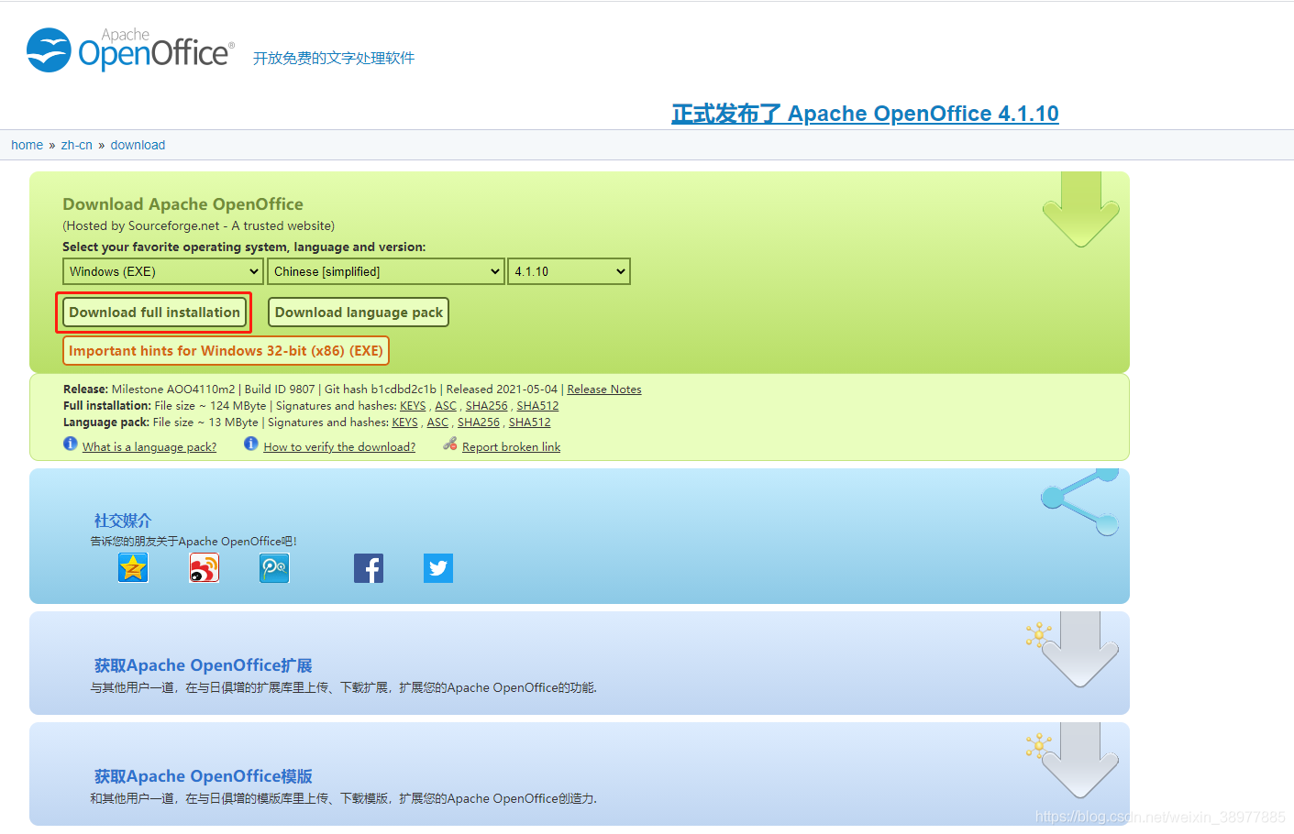Click the green download arrow icon
Image resolution: width=1294 pixels, height=834 pixels.
pyautogui.click(x=1081, y=210)
